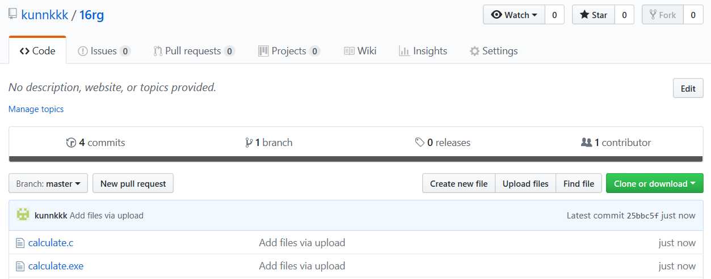Switch to the Code tab
The image size is (711, 279).
tap(37, 51)
